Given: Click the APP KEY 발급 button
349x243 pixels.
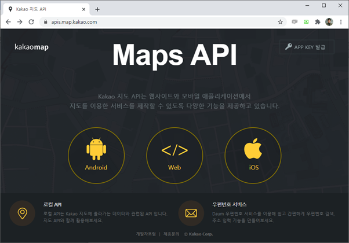Looking at the screenshot, I should click(x=307, y=47).
